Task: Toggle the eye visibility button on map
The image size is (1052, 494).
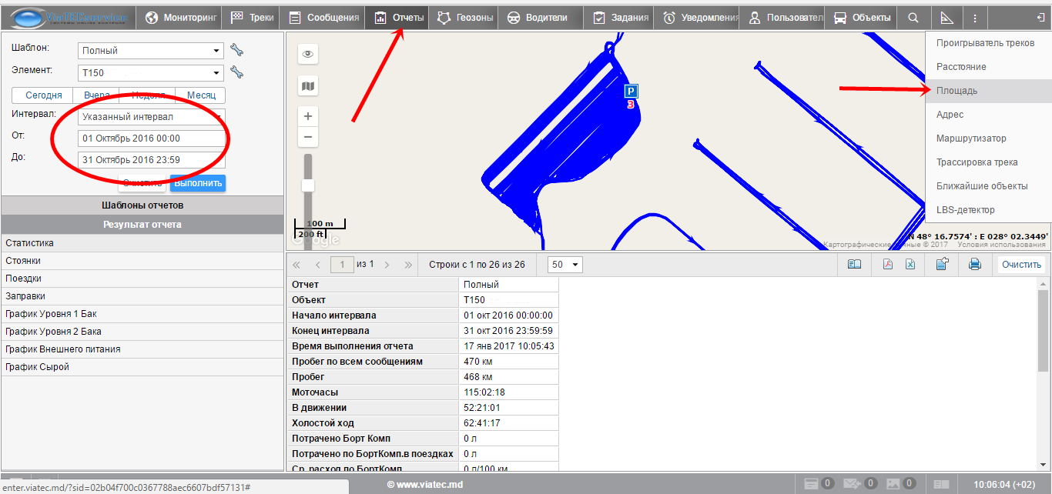Action: [x=308, y=54]
